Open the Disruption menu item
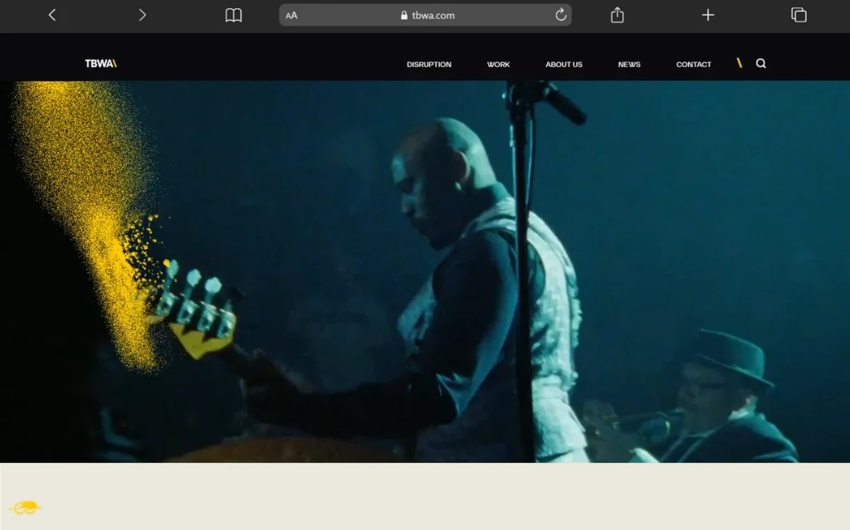 point(429,65)
